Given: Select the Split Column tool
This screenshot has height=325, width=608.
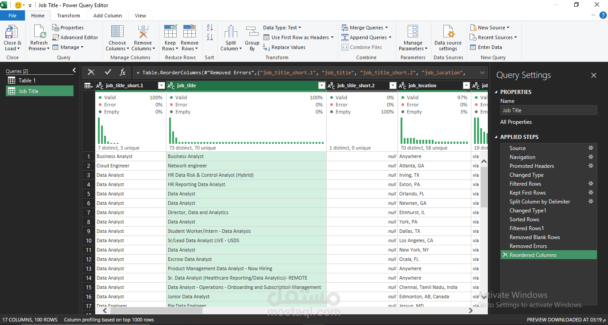Looking at the screenshot, I should (231, 37).
